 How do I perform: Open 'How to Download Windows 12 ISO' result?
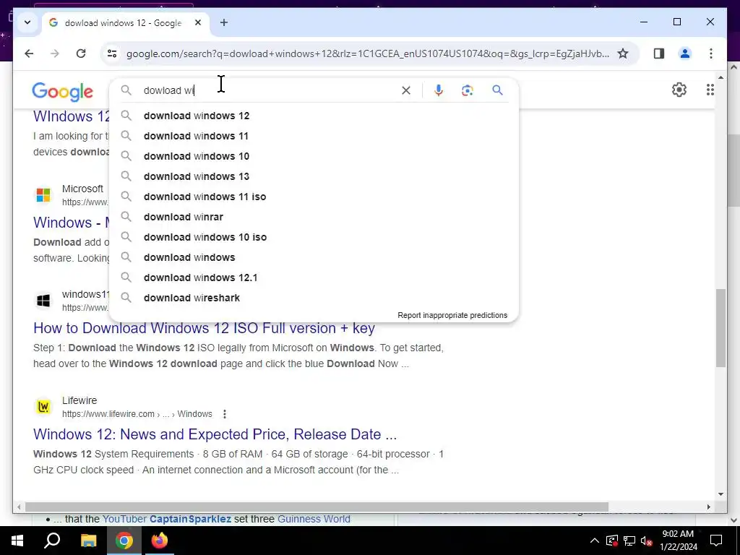click(x=204, y=328)
